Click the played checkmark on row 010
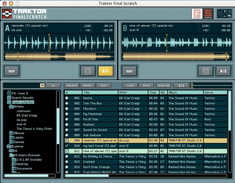Screen dimensions: 235x183 click(67, 145)
